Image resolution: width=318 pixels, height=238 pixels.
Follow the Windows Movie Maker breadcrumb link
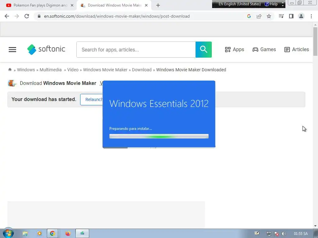105,70
